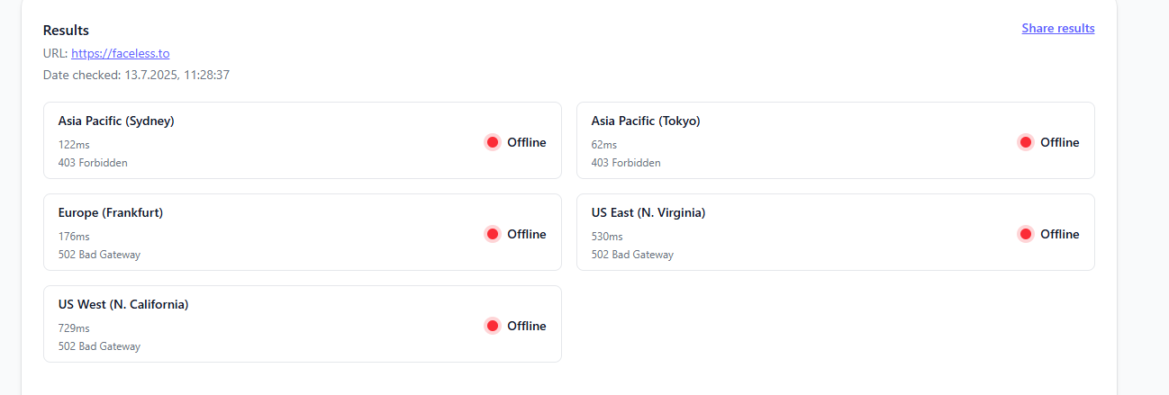Click the US West (N. California) heading
Viewport: 1169px width, 395px height.
click(123, 304)
